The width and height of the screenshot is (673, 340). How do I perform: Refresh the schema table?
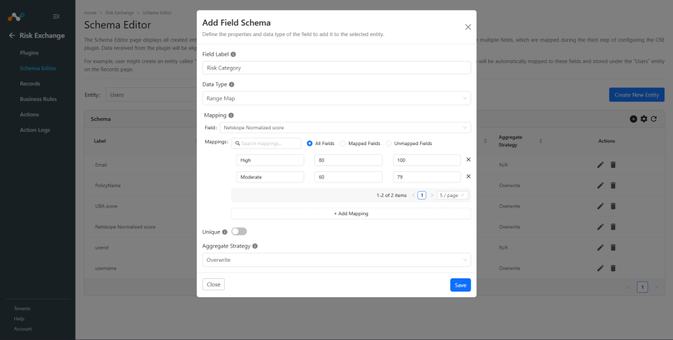(x=654, y=119)
